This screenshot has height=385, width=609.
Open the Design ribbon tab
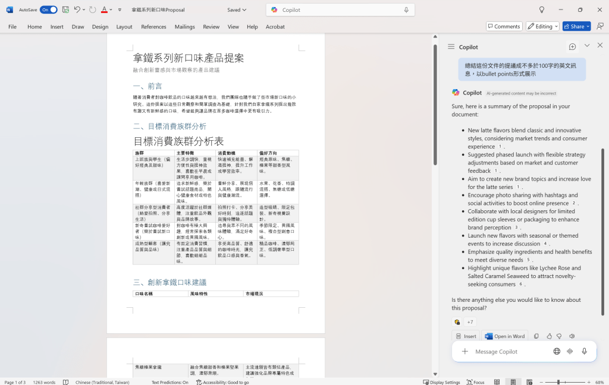(x=100, y=26)
